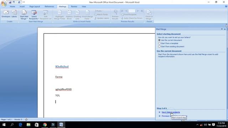Customize the Quick Access Toolbar dropdown

pos(24,2)
